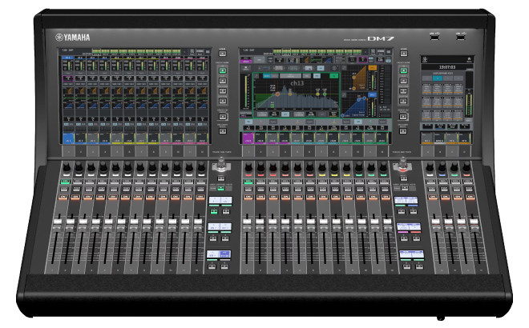Tap the gear icon above the ch13 EQ graph
The width and height of the screenshot is (529, 328).
(334, 68)
